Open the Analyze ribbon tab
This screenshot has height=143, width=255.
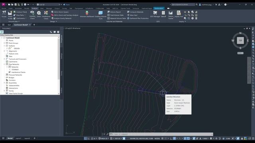pyautogui.click(x=35, y=8)
